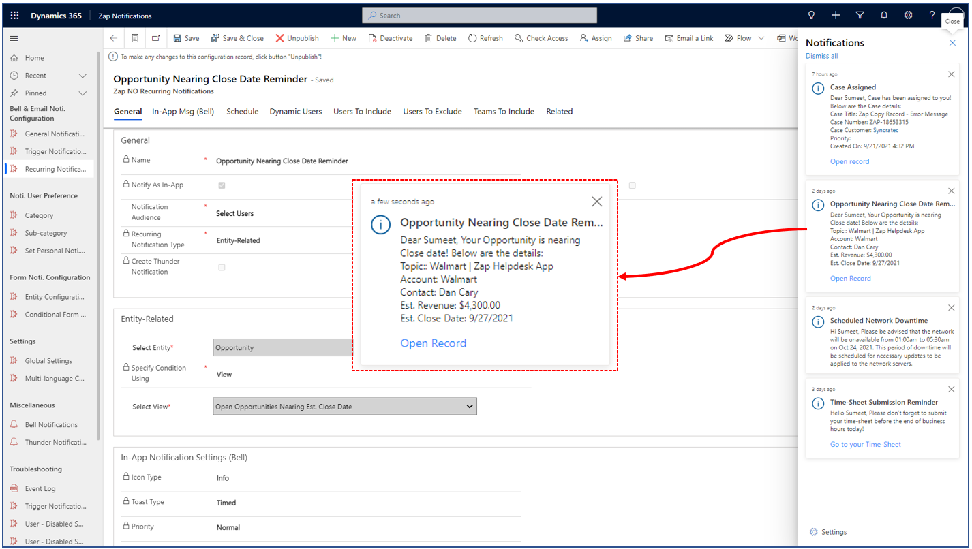Click Check Access in command bar

tap(541, 38)
